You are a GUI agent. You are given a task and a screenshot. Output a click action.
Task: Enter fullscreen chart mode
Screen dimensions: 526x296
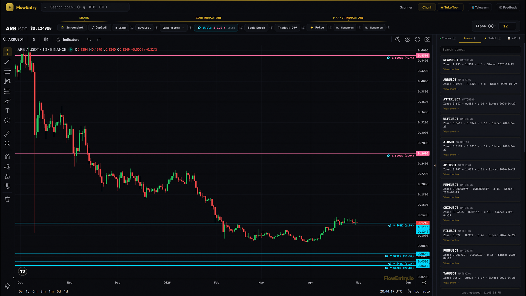point(418,39)
